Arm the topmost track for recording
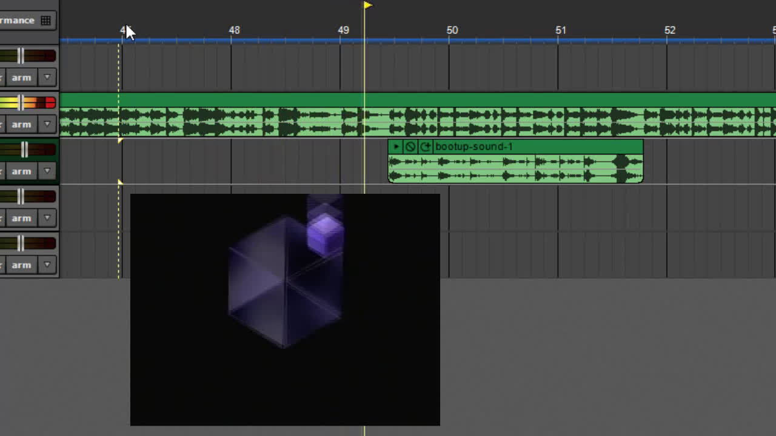The image size is (776, 436). coord(21,78)
